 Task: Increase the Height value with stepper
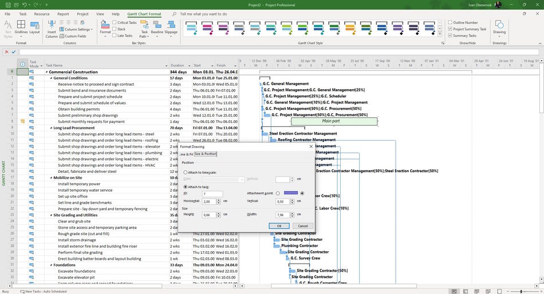[x=218, y=213]
